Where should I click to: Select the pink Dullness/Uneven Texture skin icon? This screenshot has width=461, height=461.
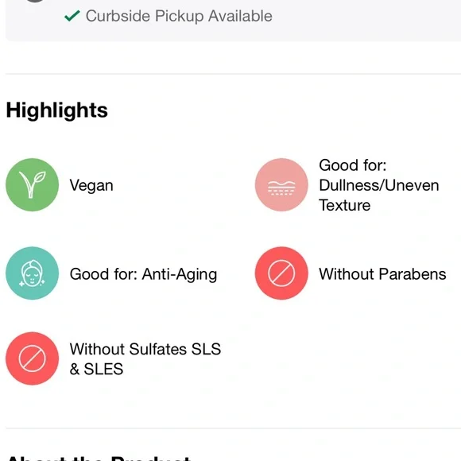click(x=281, y=184)
